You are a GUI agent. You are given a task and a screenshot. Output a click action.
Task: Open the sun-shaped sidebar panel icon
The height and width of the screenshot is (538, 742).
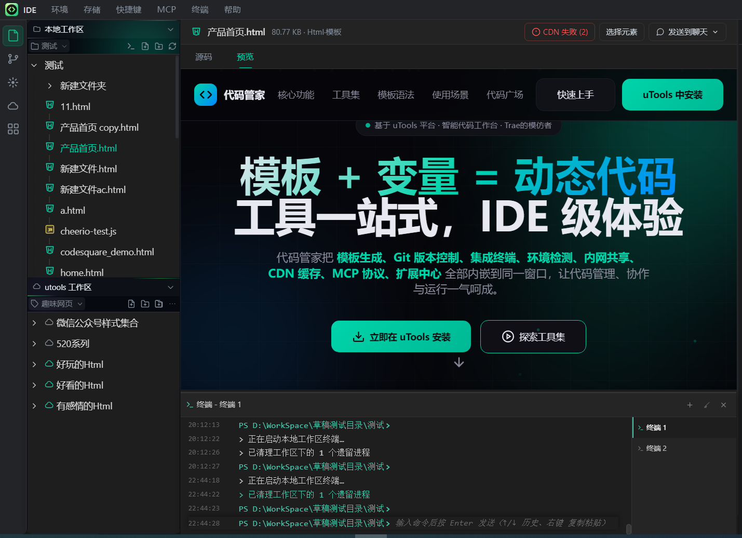coord(14,82)
